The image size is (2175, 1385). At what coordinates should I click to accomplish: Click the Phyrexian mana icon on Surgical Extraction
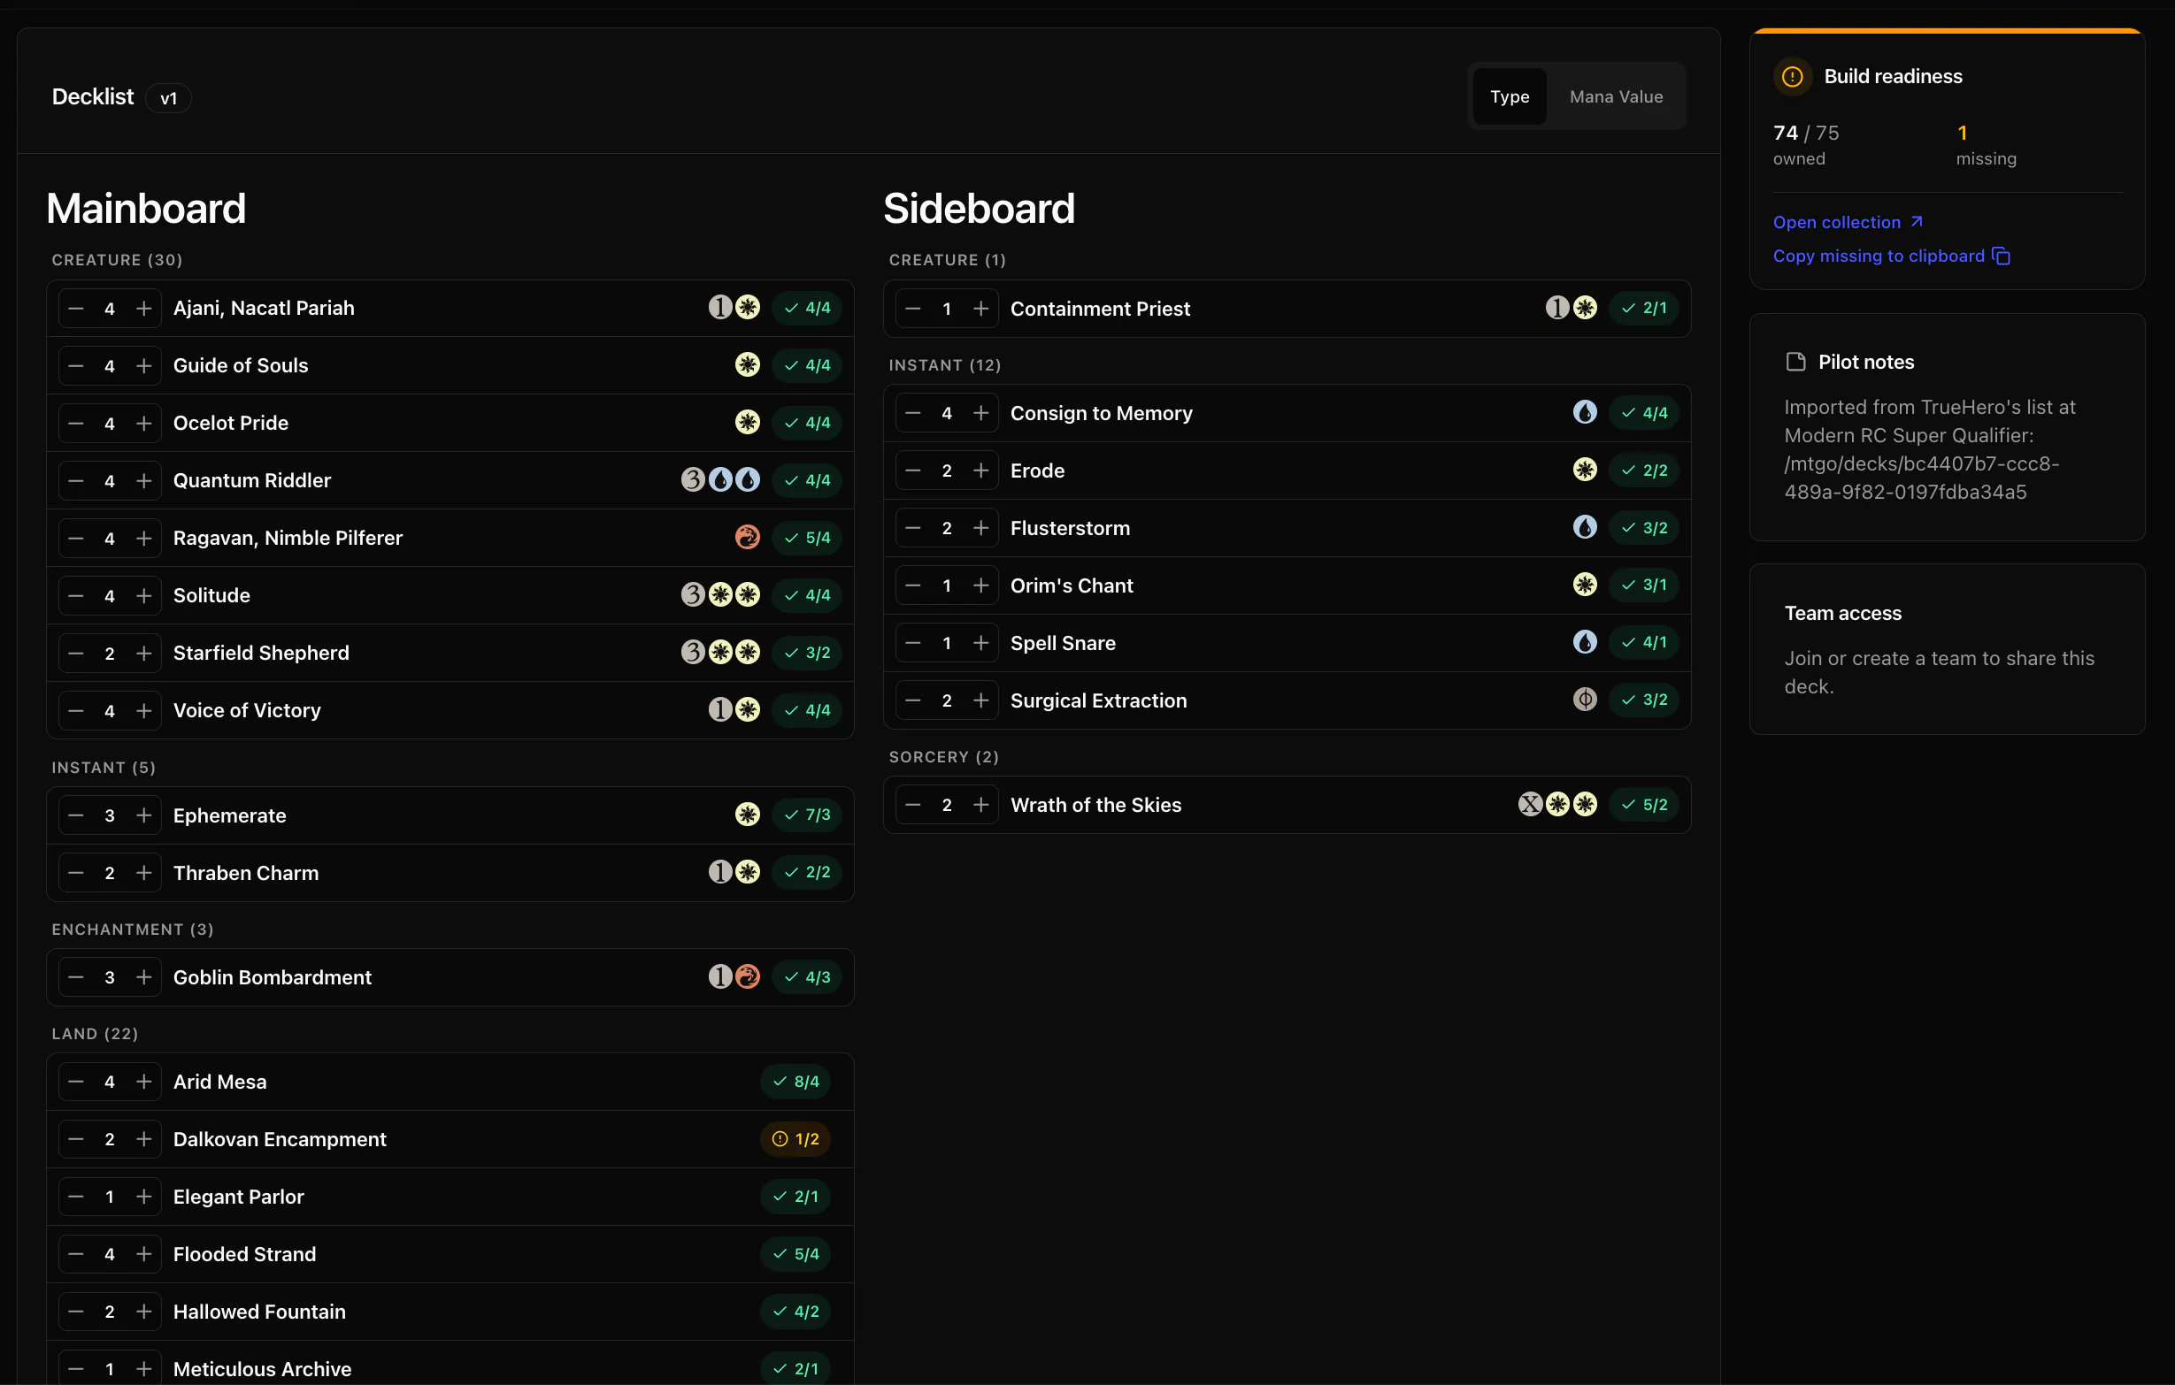pos(1584,700)
